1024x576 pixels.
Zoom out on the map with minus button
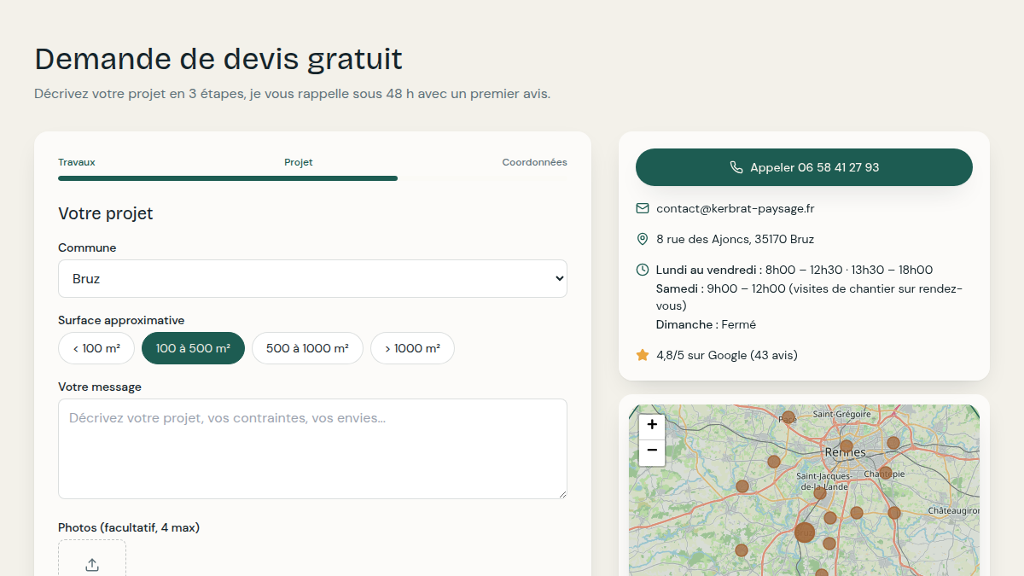point(652,451)
